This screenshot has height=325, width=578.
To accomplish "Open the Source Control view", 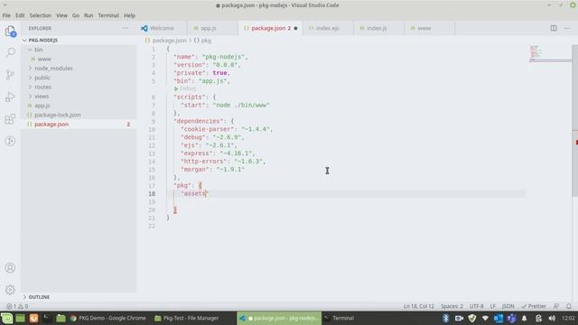I will (10, 75).
